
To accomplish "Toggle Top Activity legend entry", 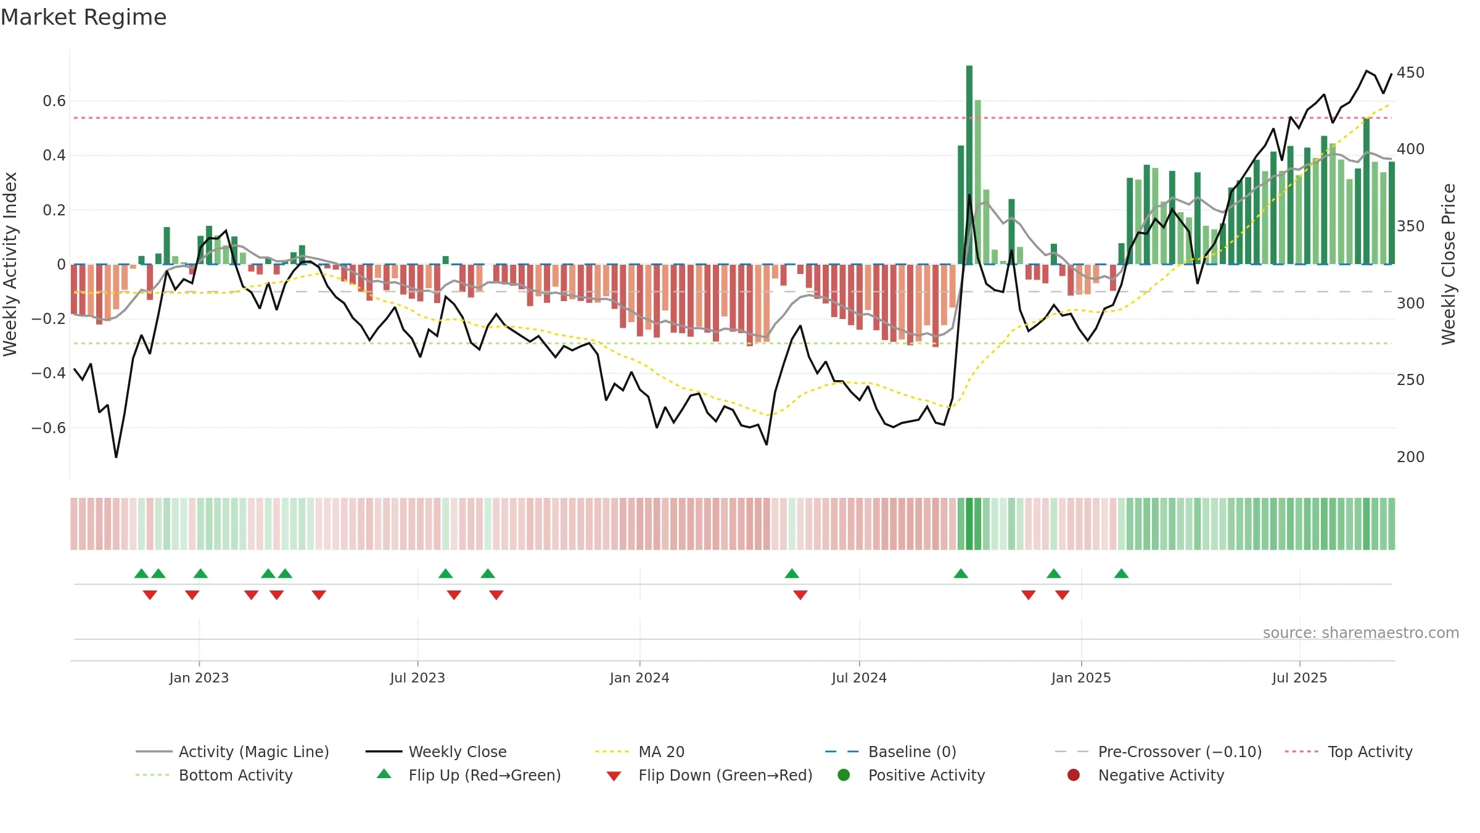I will (x=1349, y=752).
